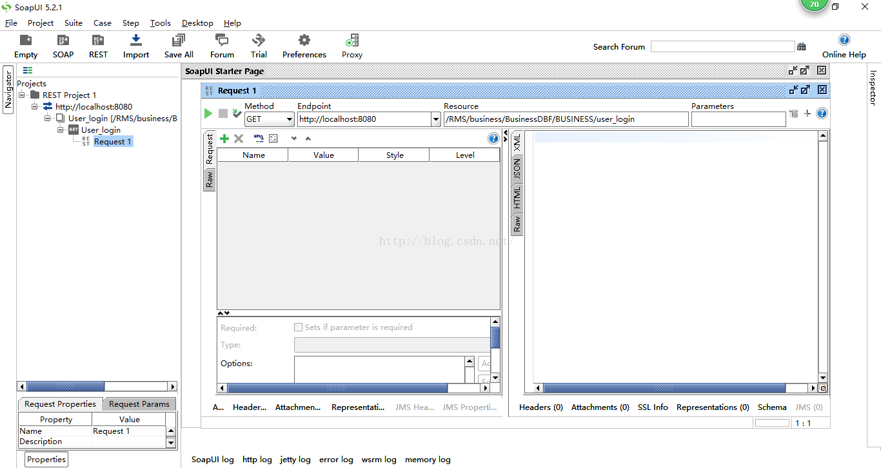Open Online Help icon
The width and height of the screenshot is (881, 468).
pos(844,46)
